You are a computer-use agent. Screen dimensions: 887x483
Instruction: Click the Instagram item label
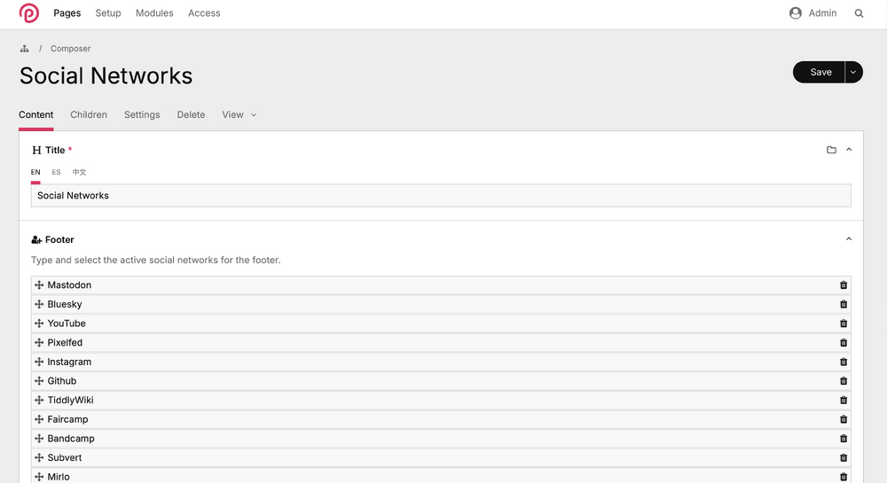click(69, 362)
